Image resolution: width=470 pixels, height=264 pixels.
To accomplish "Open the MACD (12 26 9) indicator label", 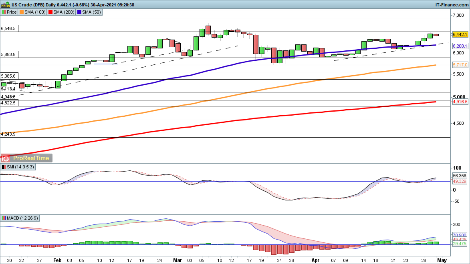I will (22, 218).
